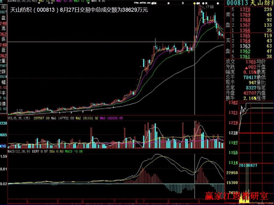Click the X10 volume scale label
The image size is (274, 205).
[3, 146]
